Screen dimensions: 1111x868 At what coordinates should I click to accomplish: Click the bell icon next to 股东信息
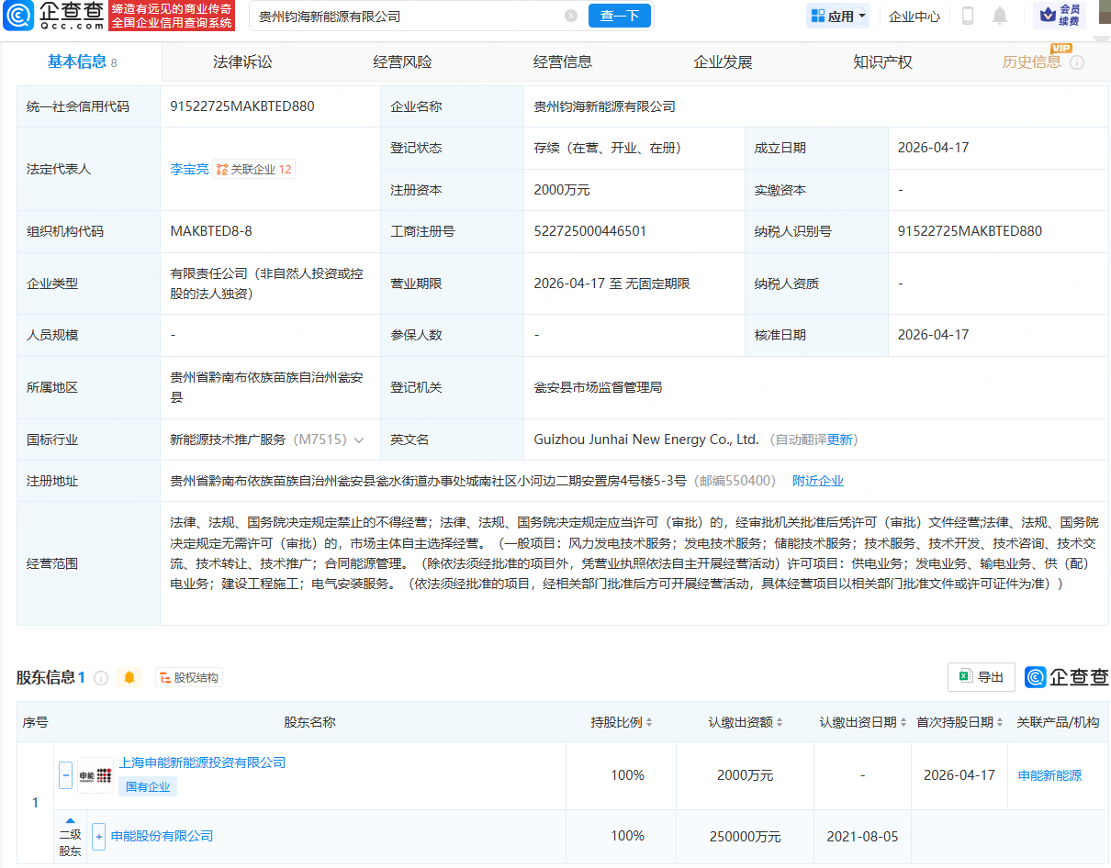click(x=129, y=677)
